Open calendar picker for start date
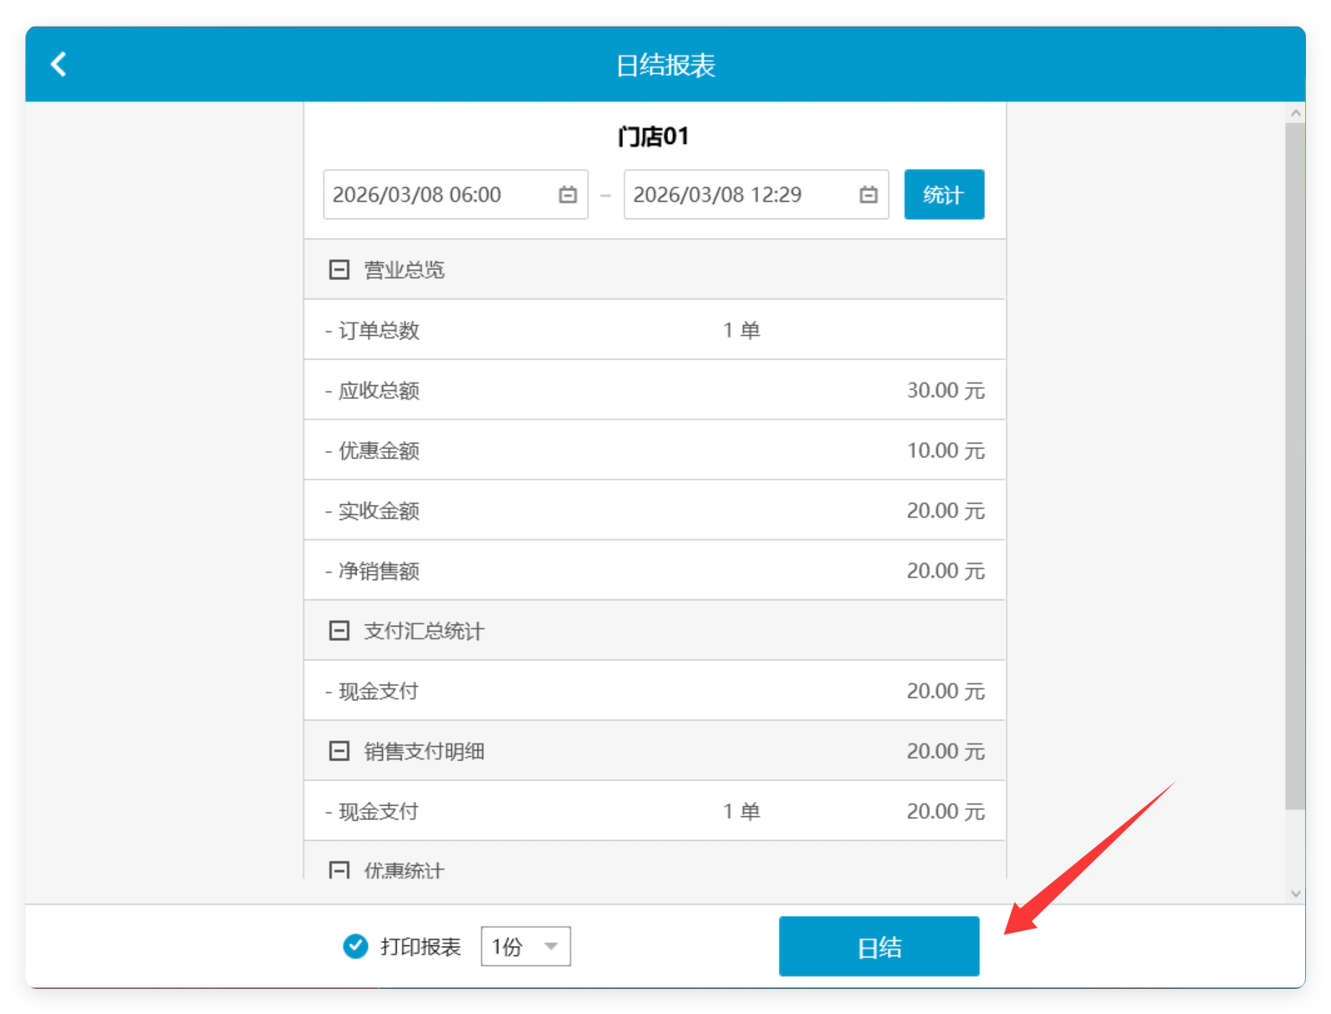Viewport: 1331px width, 1014px height. (567, 195)
